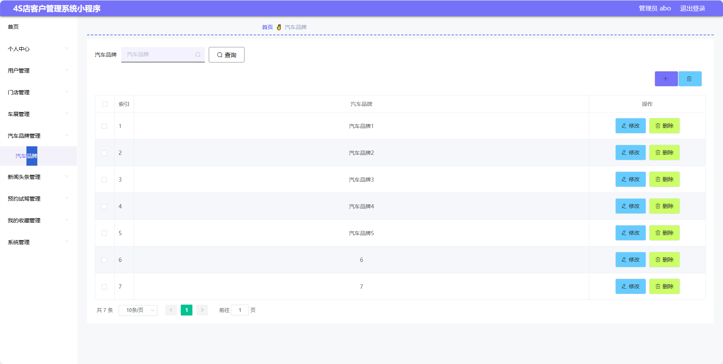This screenshot has width=723, height=364.
Task: Click the 首页 breadcrumb link
Action: point(267,27)
